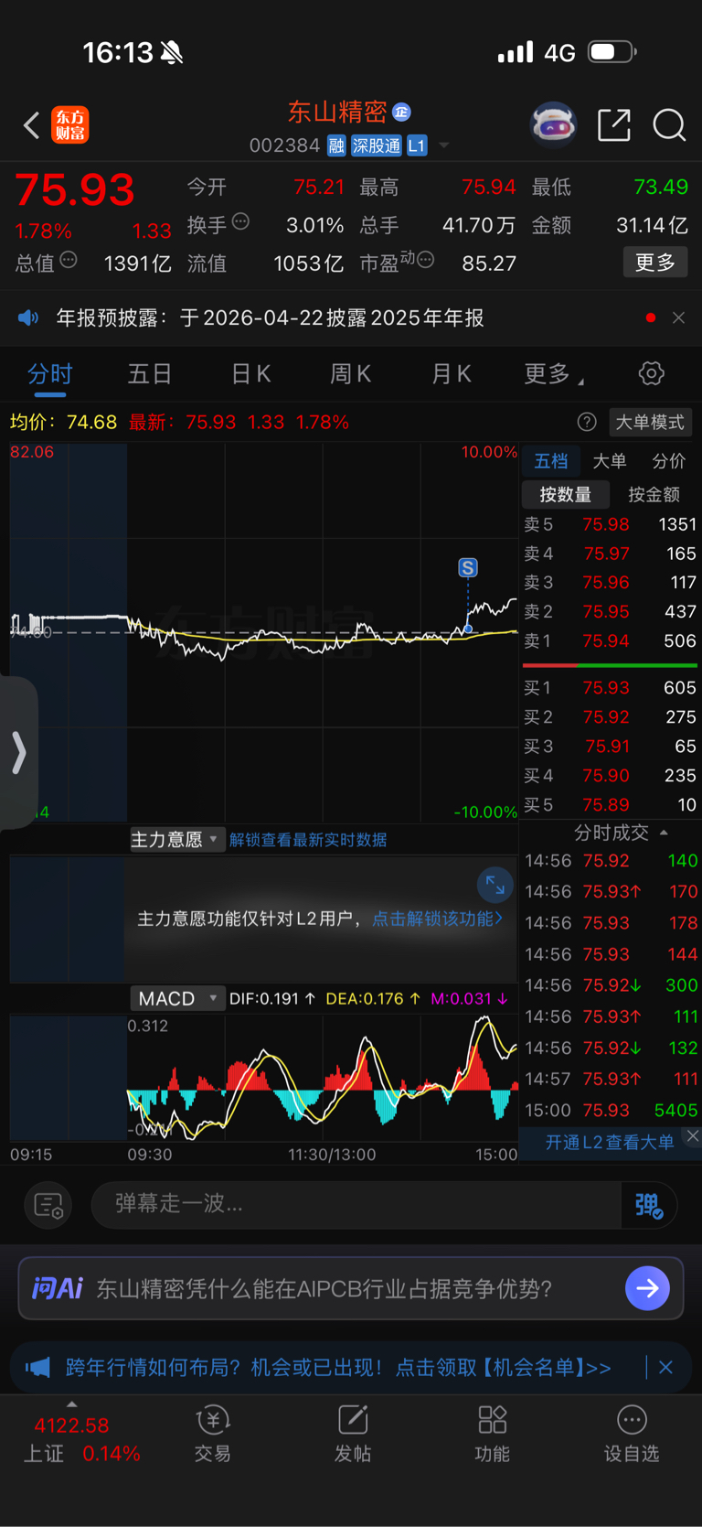Focus the 弹幕走一波 input field
Screen dimensions: 702x1527
(356, 1205)
